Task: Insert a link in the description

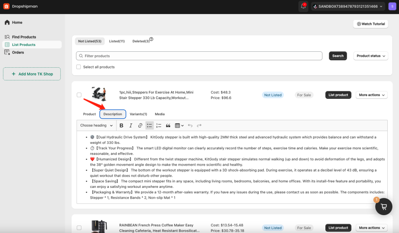Action: click(140, 126)
